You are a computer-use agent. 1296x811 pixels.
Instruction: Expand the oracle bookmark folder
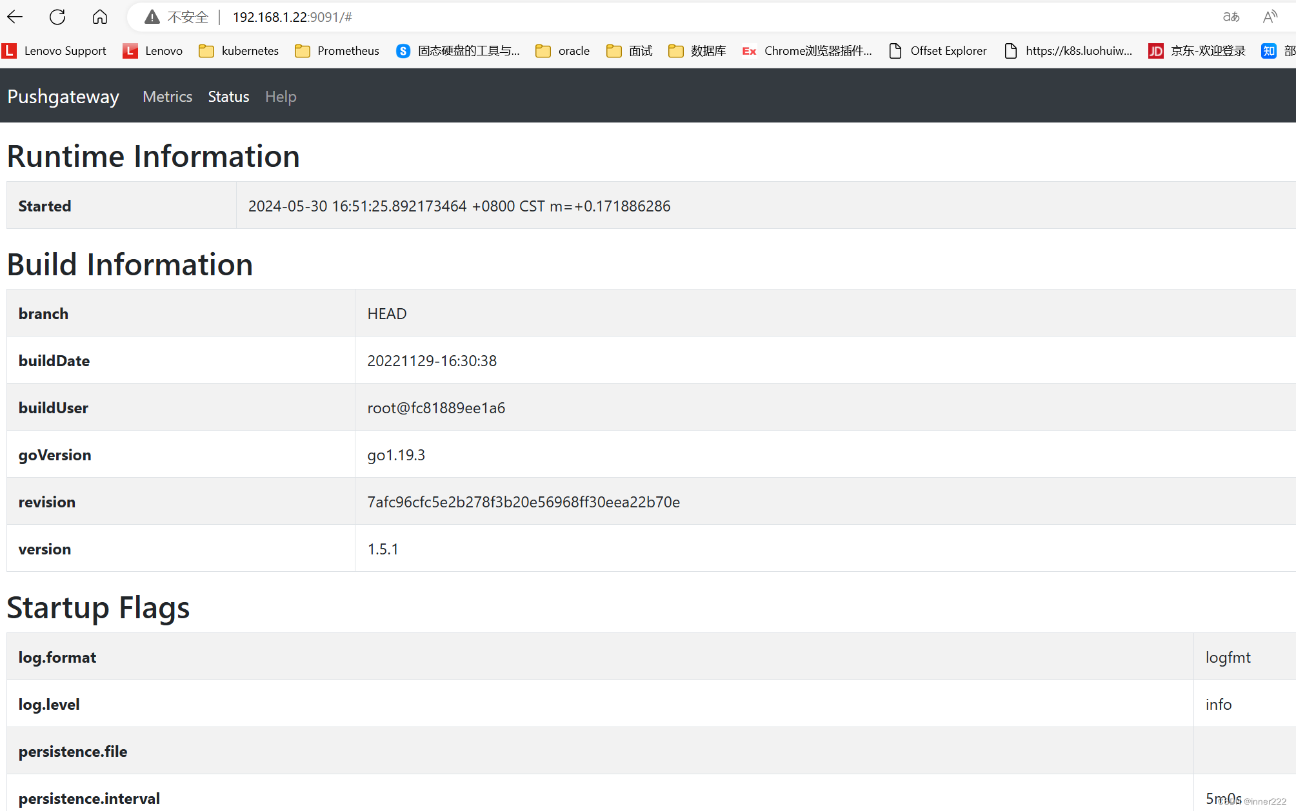click(x=562, y=52)
